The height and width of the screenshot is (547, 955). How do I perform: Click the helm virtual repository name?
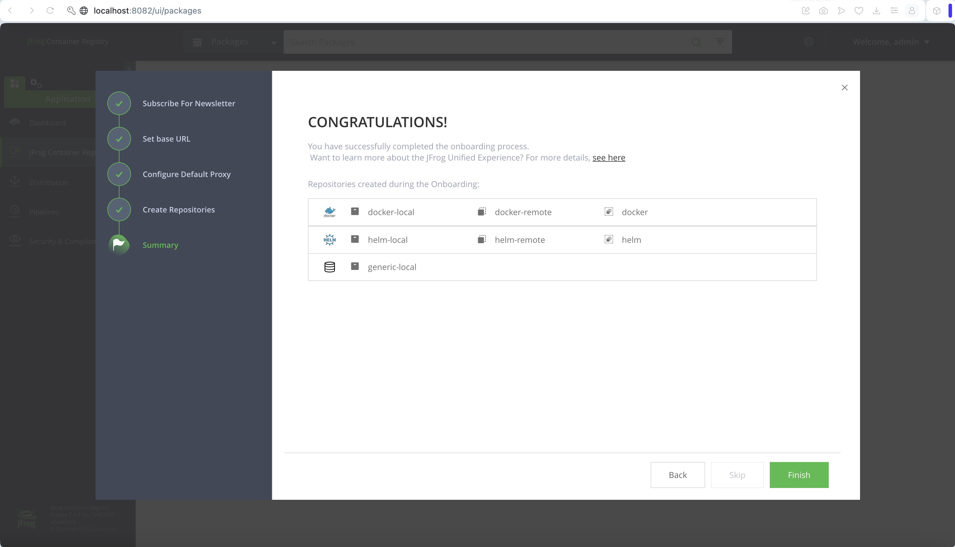point(631,240)
